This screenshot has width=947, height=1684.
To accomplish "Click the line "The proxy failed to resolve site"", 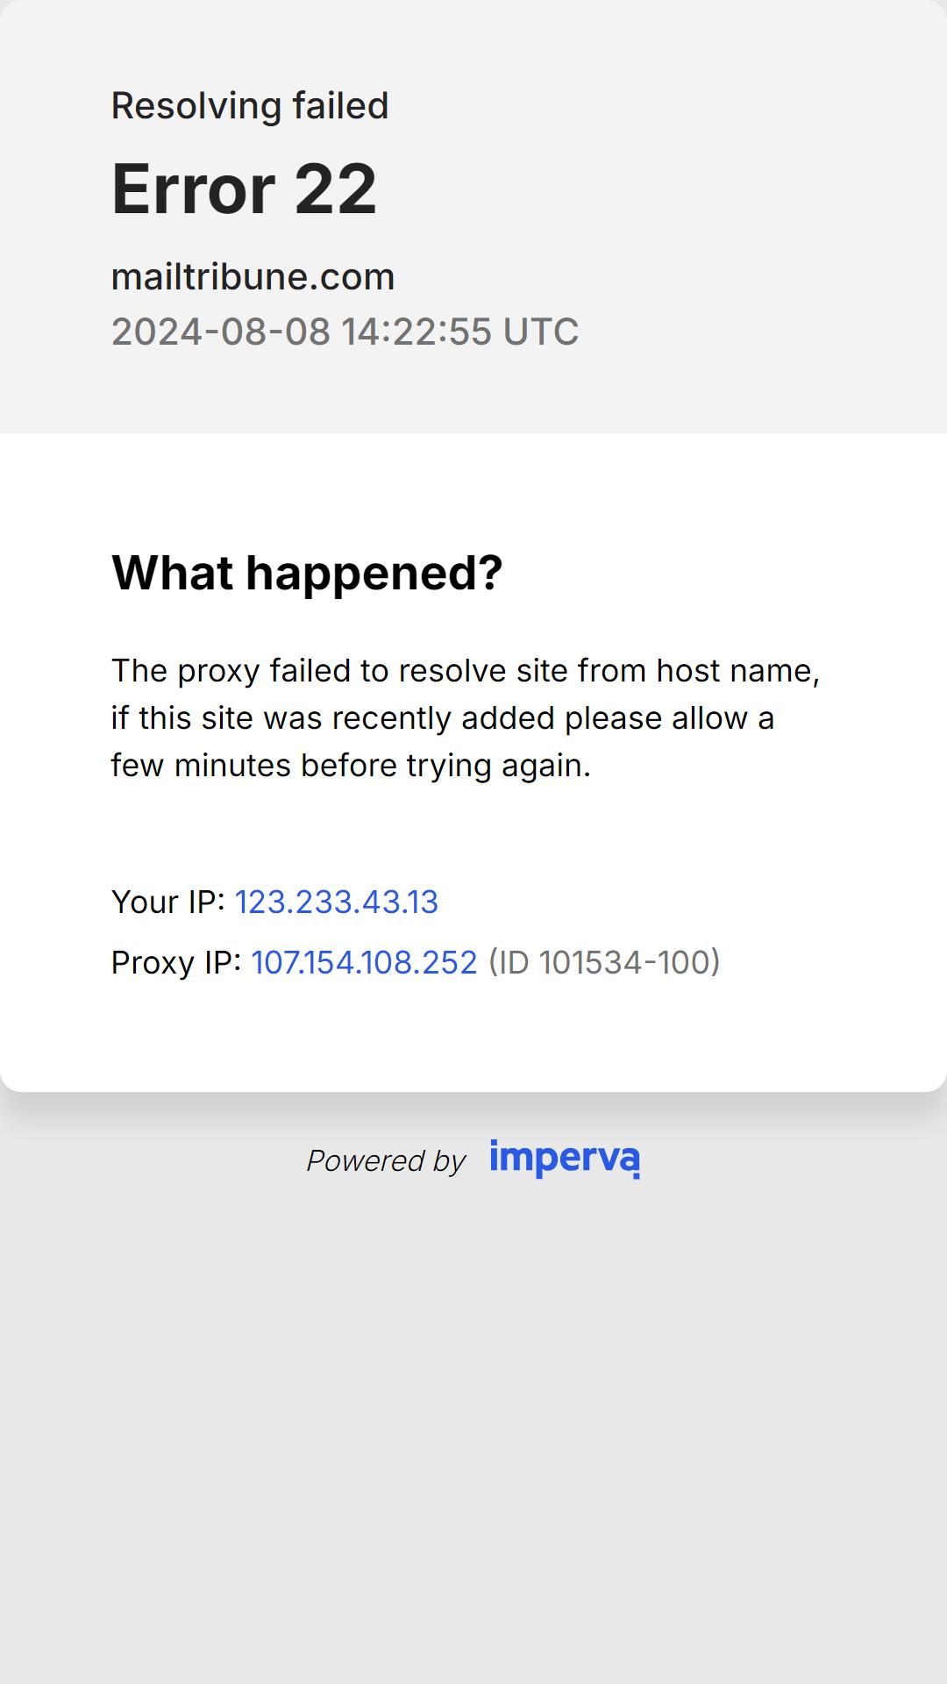I will (466, 671).
